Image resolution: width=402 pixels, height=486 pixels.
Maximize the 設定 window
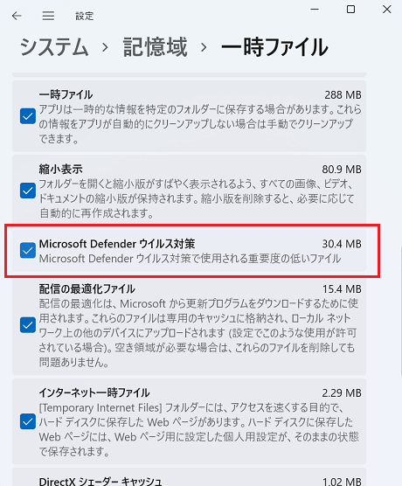(350, 10)
